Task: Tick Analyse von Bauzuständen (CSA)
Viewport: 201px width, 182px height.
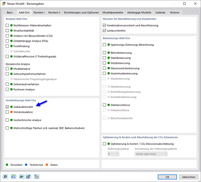Action: 7,36
